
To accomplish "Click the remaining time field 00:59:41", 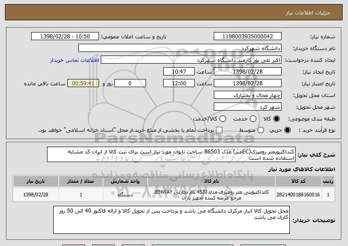I will pos(83,84).
